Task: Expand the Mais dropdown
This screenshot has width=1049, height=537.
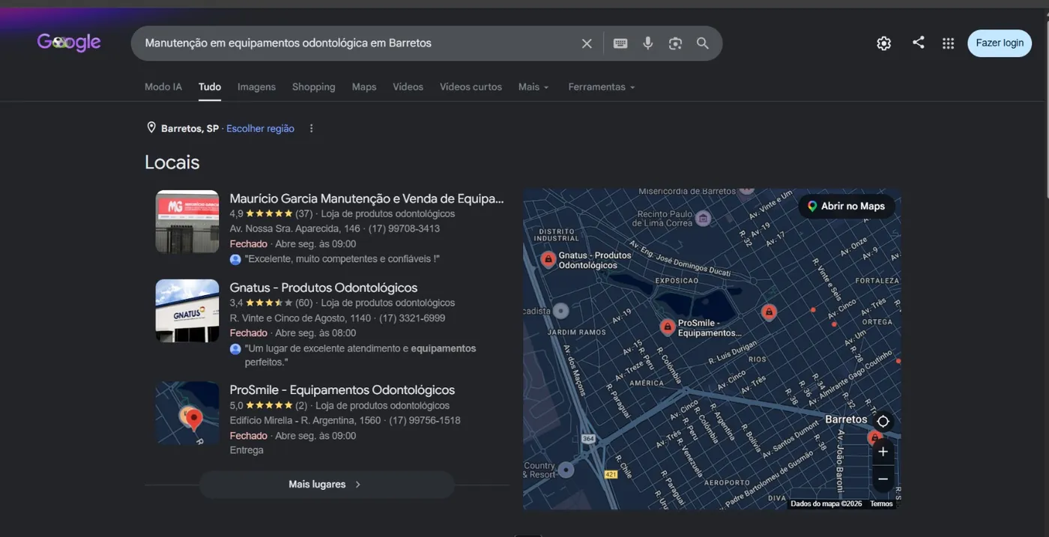Action: pos(533,87)
